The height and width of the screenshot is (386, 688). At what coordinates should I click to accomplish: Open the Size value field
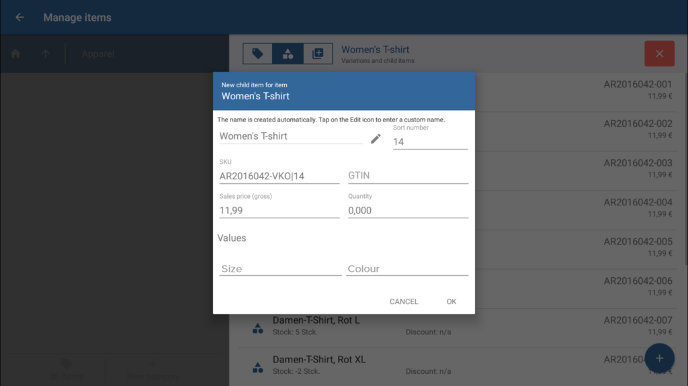coord(280,269)
